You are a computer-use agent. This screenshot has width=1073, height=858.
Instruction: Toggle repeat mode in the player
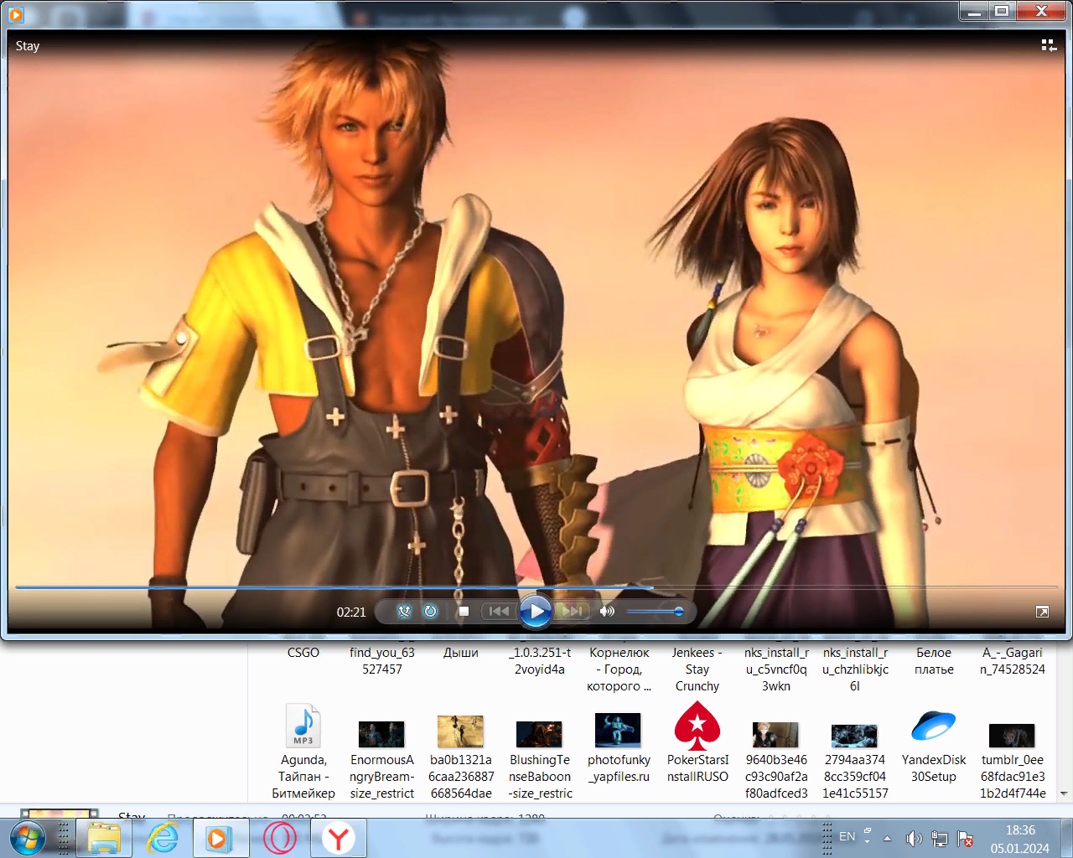tap(431, 612)
